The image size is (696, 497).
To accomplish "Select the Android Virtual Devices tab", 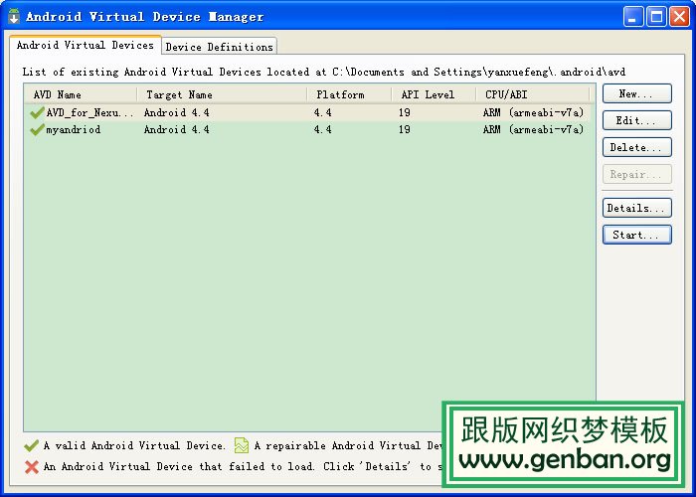I will tap(86, 46).
